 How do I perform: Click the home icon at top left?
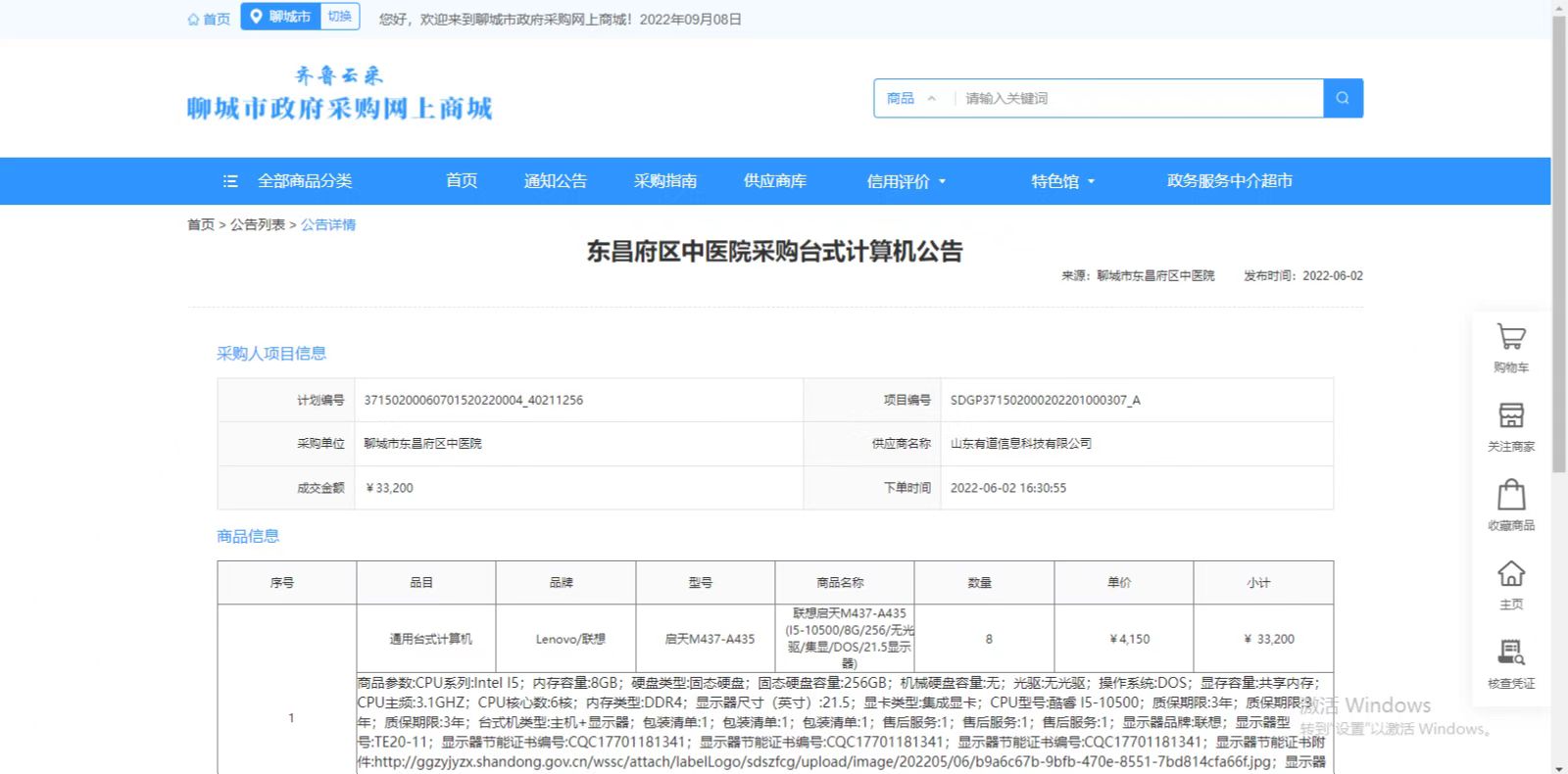pos(193,19)
